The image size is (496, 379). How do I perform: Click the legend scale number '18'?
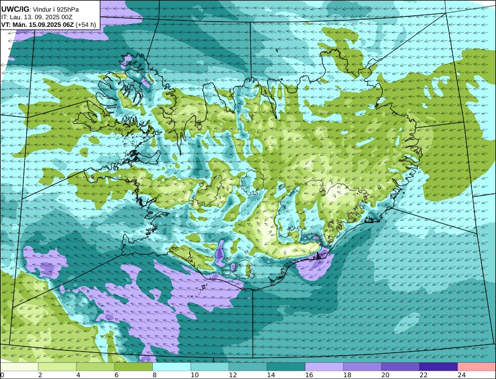click(347, 375)
